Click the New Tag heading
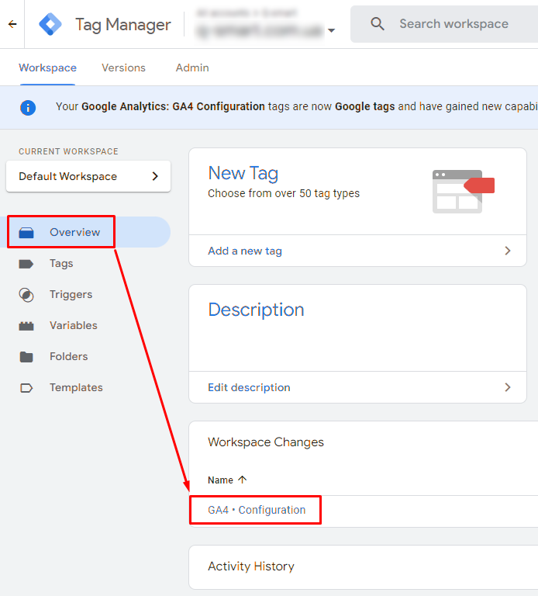 243,173
